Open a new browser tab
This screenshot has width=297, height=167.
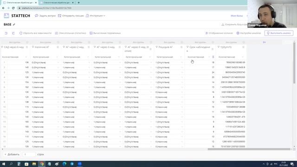click(78, 3)
